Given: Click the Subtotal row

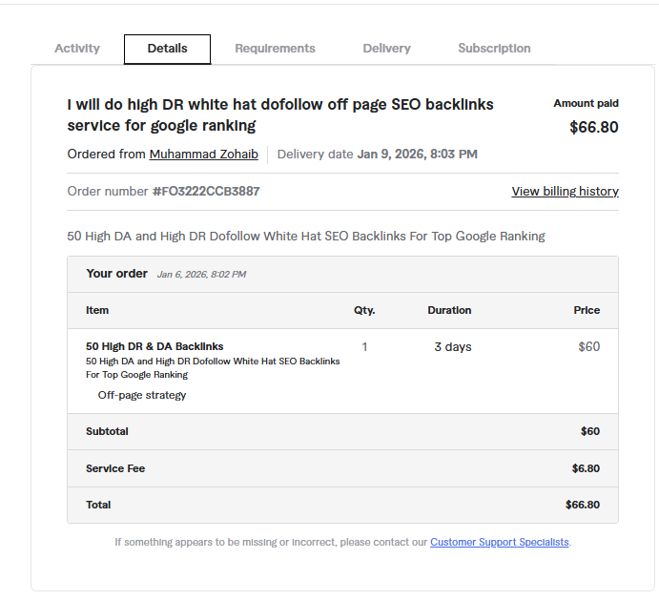Looking at the screenshot, I should click(x=342, y=431).
